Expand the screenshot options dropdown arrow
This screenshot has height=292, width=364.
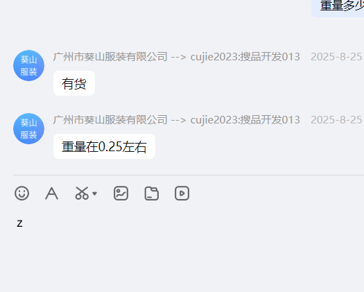click(94, 194)
